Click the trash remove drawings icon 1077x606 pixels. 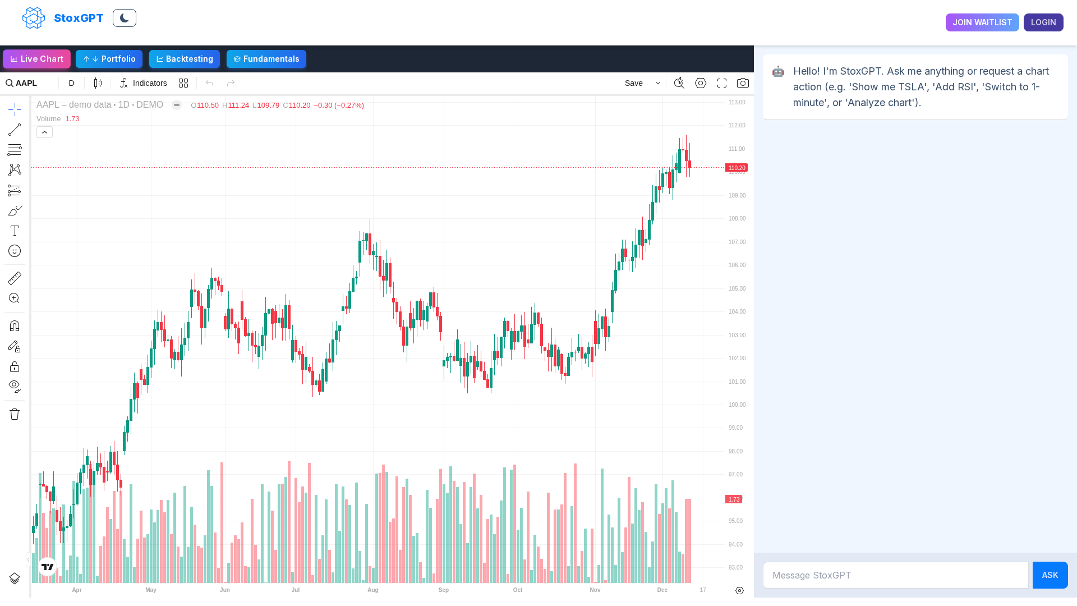15,414
